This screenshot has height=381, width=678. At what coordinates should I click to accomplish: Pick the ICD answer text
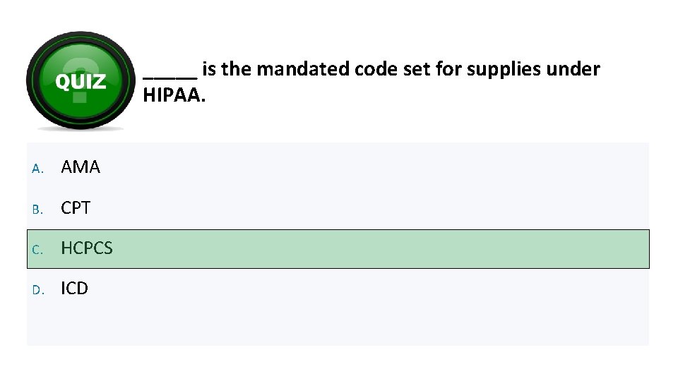tap(74, 289)
